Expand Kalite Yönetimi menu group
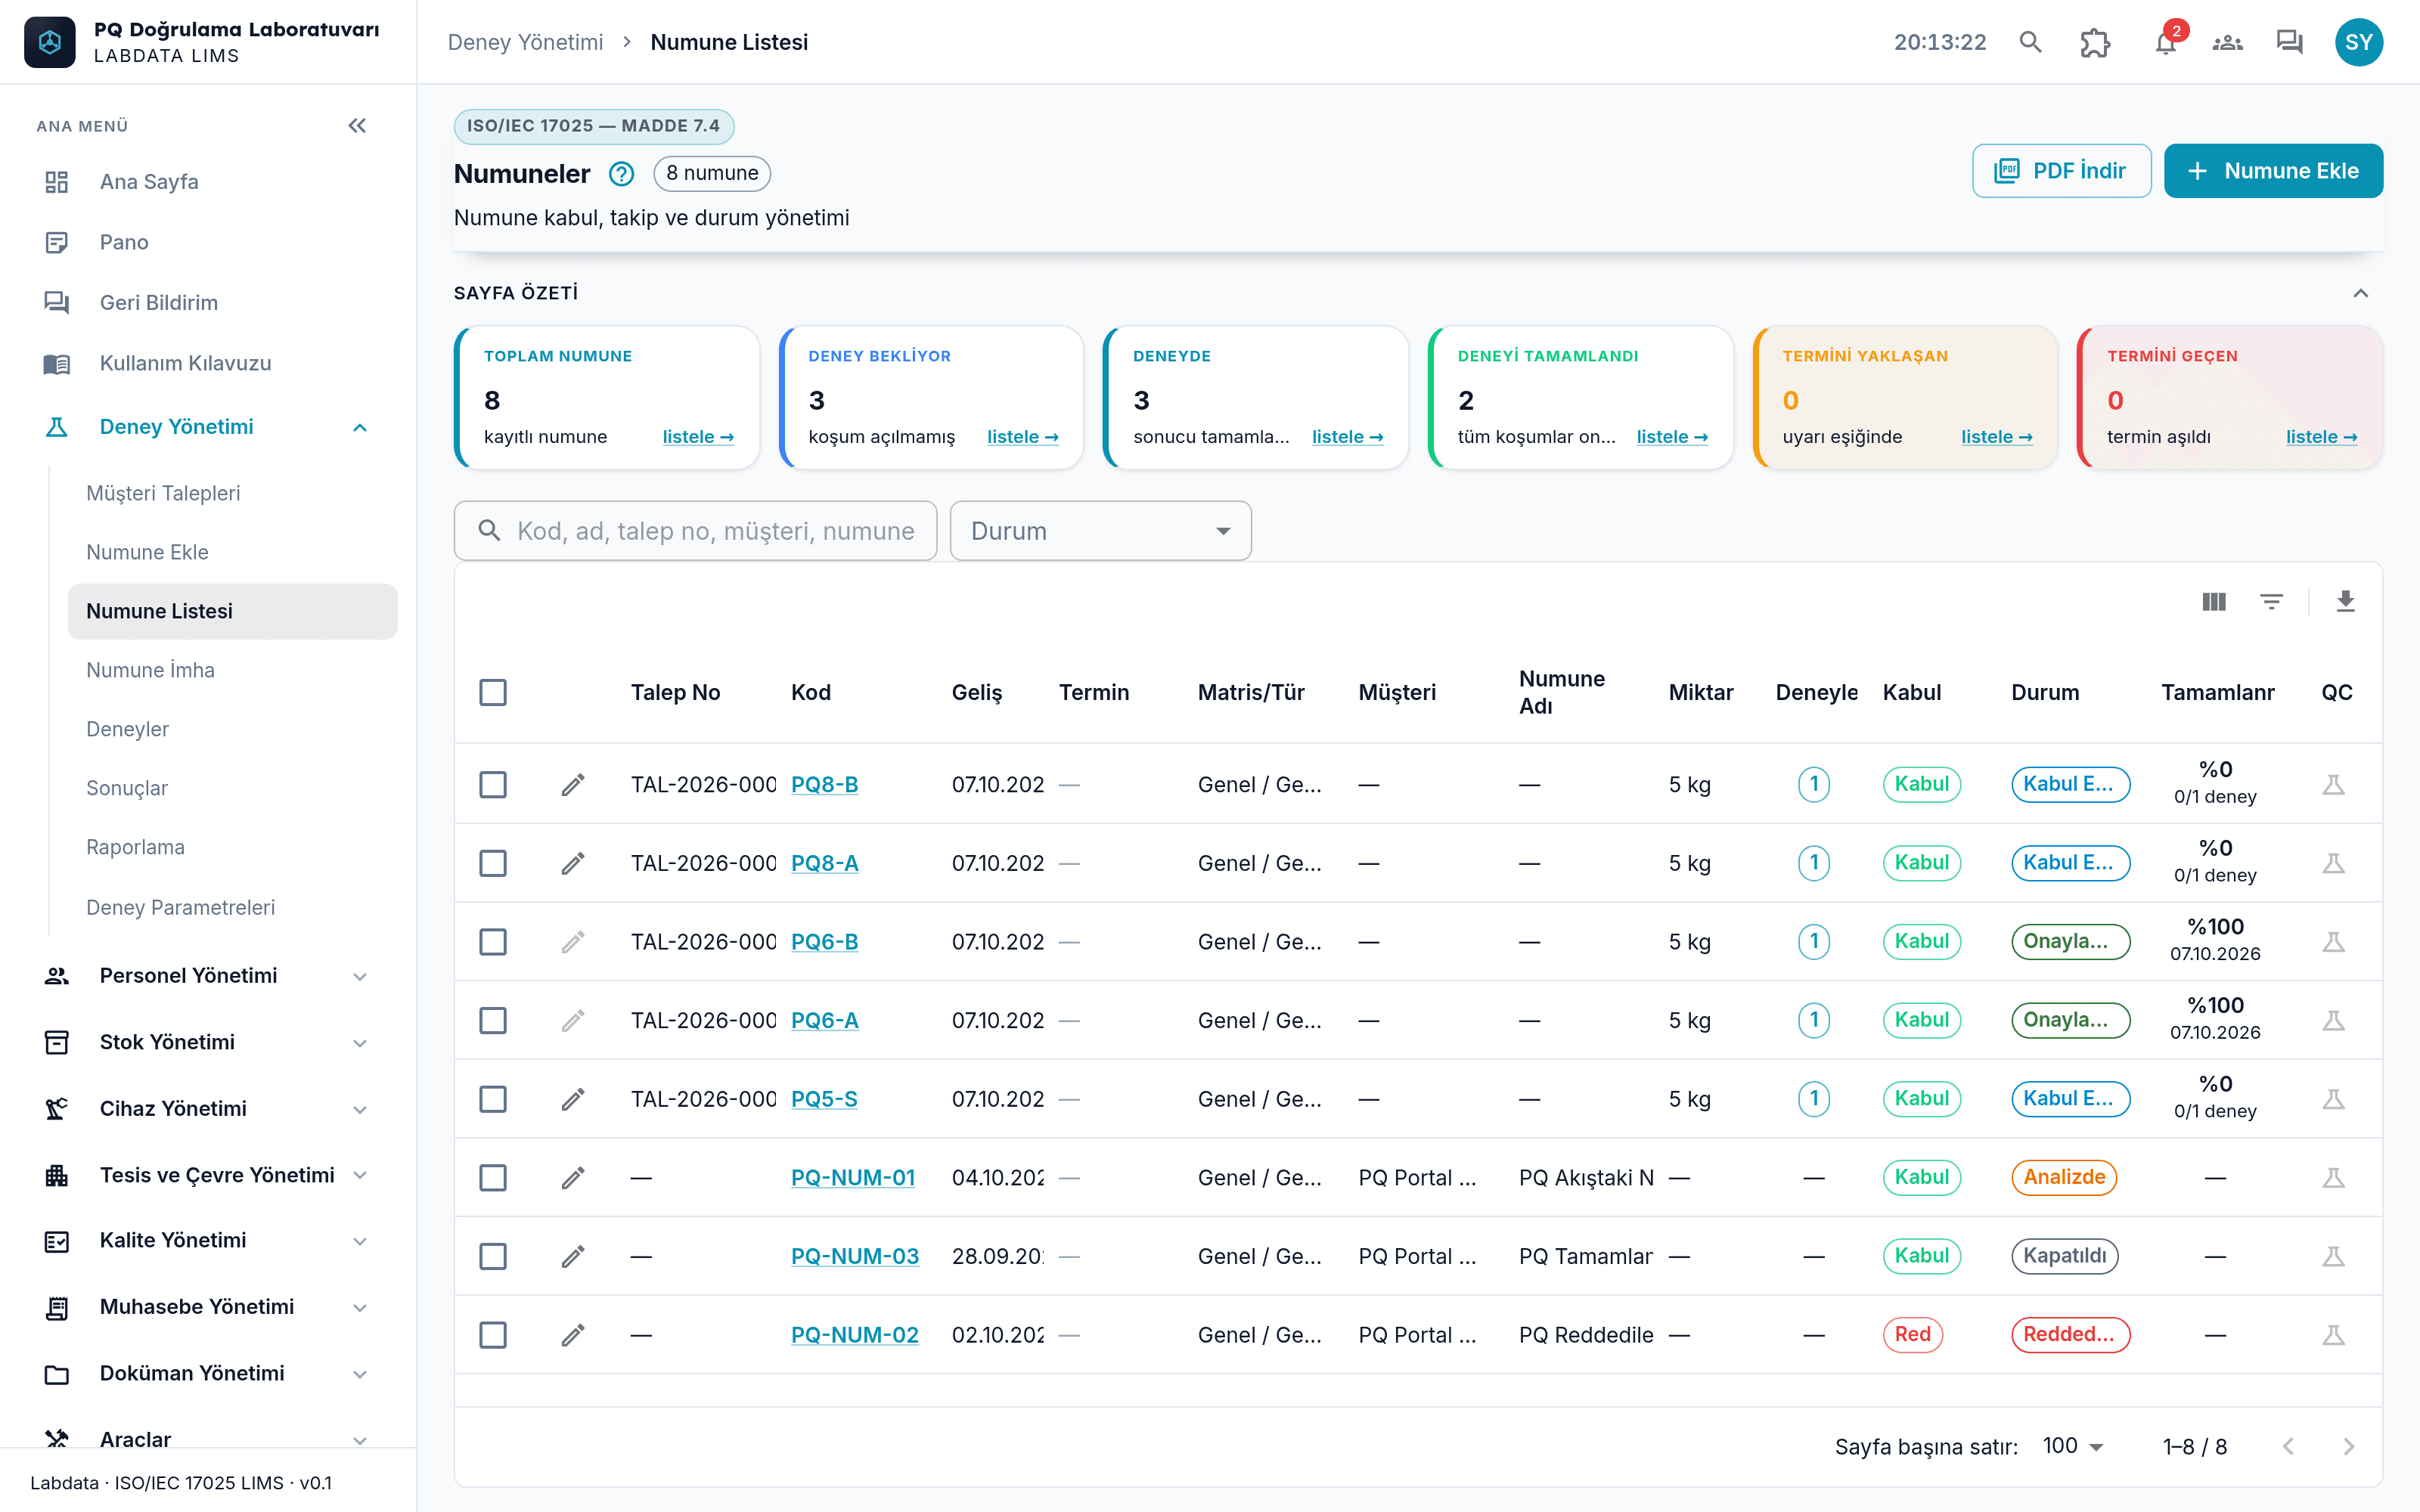The height and width of the screenshot is (1512, 2420). pyautogui.click(x=206, y=1241)
